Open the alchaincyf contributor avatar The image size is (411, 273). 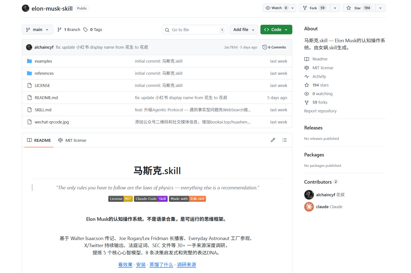tap(309, 195)
